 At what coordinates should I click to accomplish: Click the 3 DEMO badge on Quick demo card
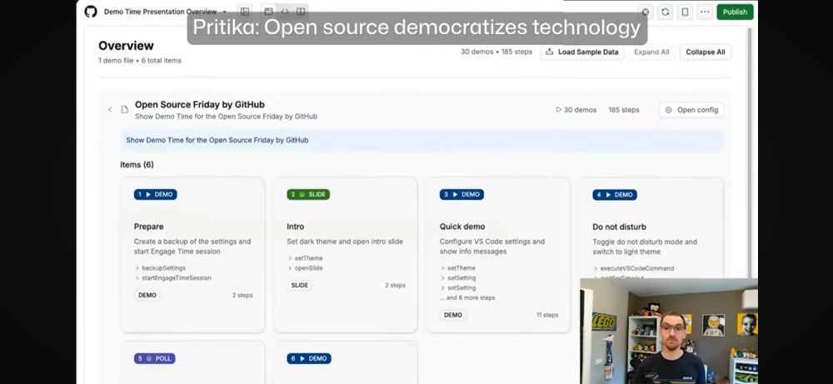click(461, 194)
